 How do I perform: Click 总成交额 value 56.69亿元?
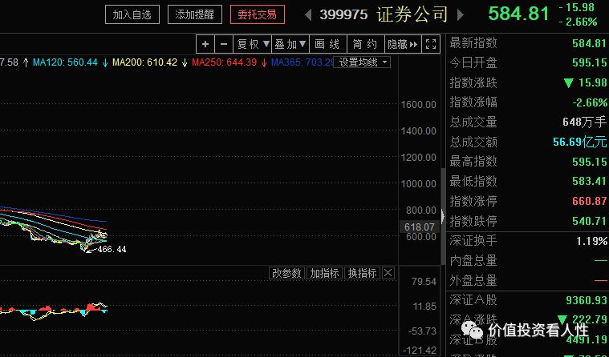(580, 142)
